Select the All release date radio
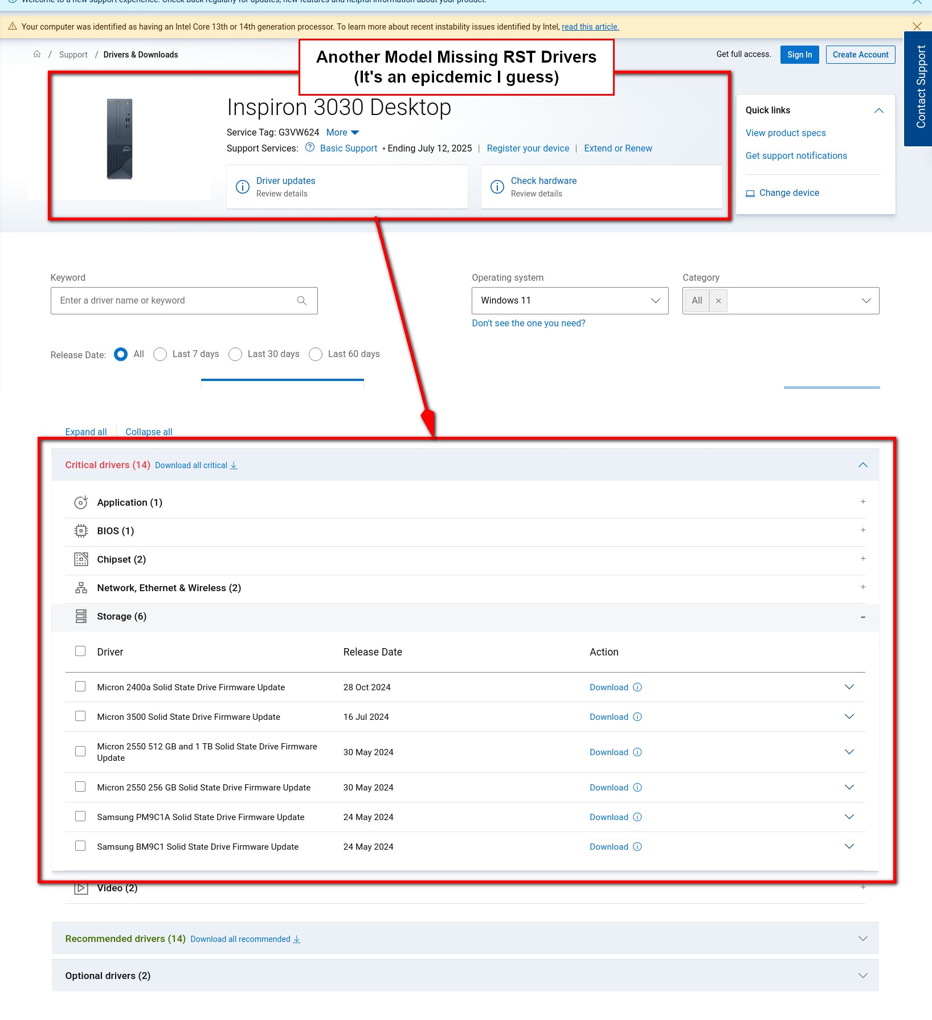Image resolution: width=932 pixels, height=1020 pixels. (120, 354)
